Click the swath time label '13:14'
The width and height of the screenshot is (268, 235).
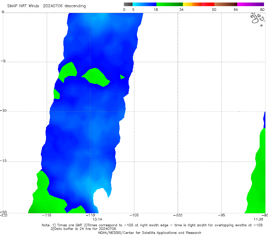97,219
